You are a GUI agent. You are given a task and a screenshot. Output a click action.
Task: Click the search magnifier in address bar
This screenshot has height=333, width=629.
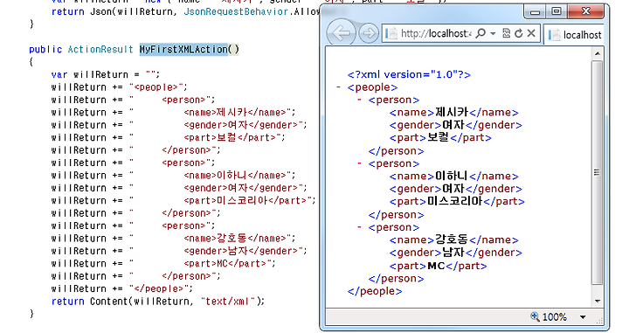[x=480, y=33]
